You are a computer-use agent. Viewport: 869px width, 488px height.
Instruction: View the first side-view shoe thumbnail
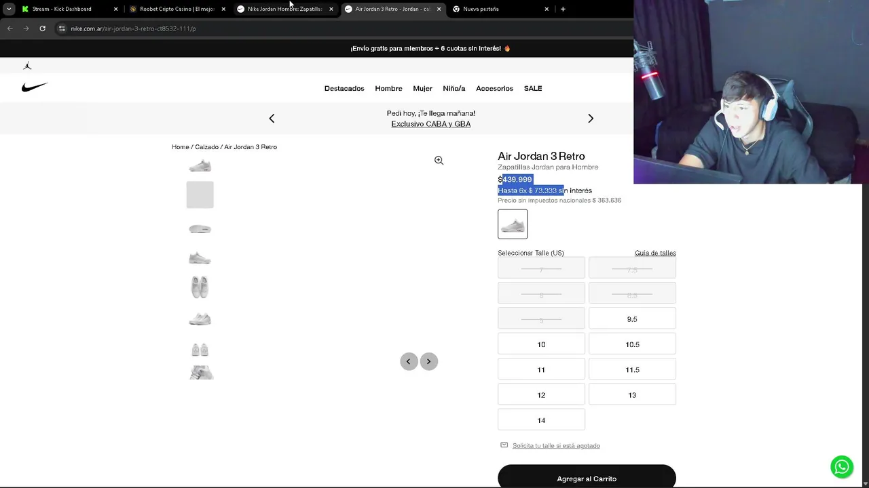point(200,166)
